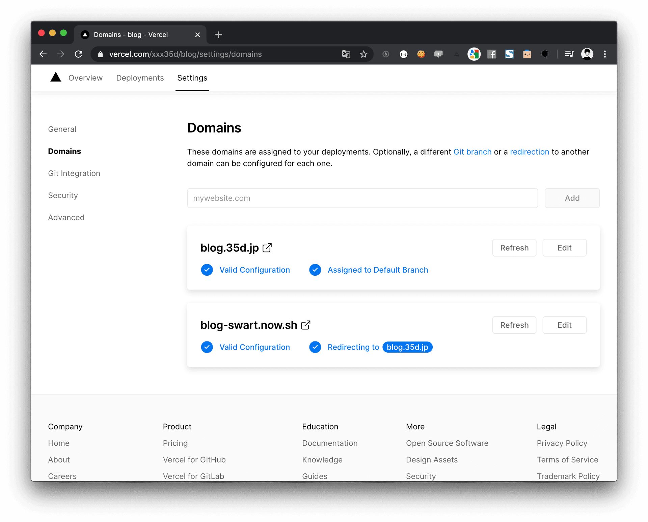Click the blog-swart.now.sh domain heading
Screen dimensions: 648x522
(x=249, y=325)
